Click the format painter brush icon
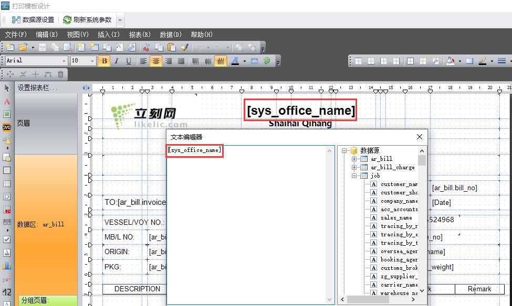512x306 pixels. click(x=184, y=47)
